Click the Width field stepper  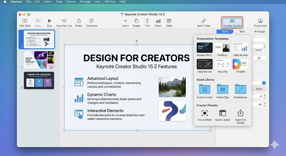tap(264, 46)
